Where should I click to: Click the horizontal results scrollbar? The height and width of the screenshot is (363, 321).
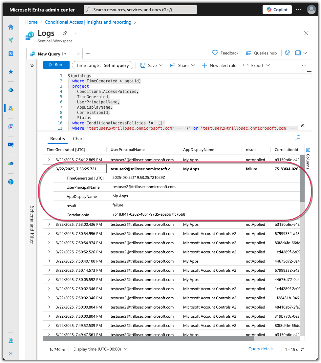pyautogui.click(x=148, y=338)
